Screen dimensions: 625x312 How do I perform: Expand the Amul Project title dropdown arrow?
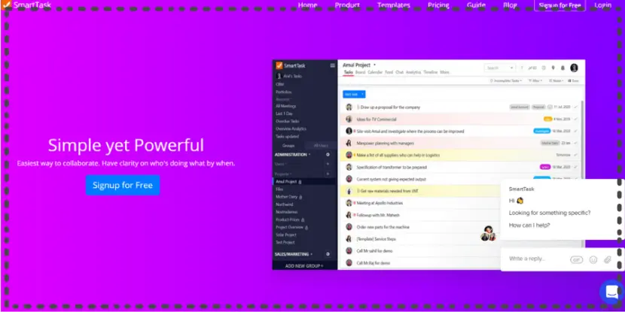[375, 65]
